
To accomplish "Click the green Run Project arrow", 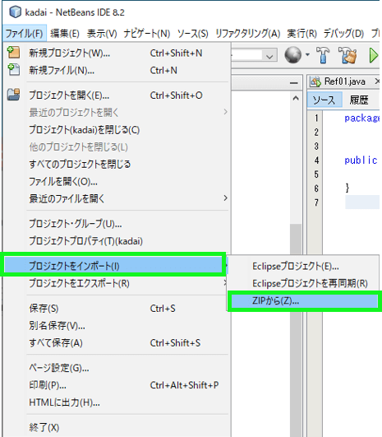I will (x=373, y=55).
